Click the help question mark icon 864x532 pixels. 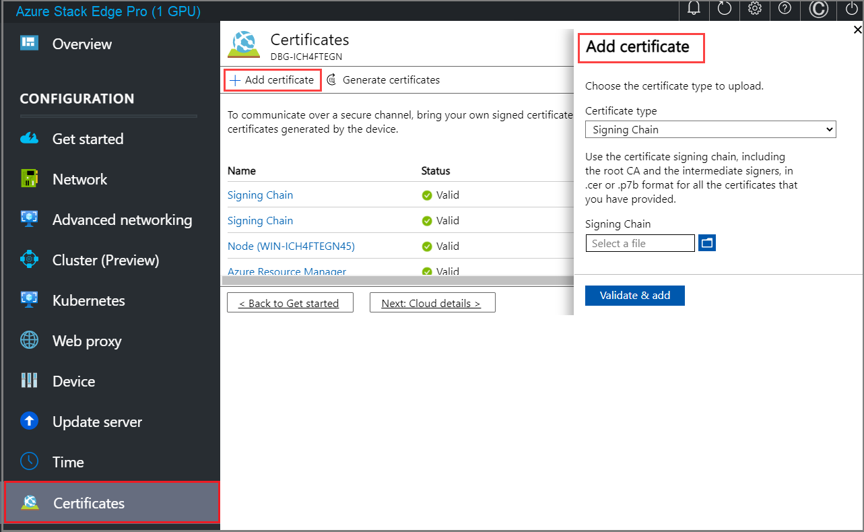pos(785,9)
